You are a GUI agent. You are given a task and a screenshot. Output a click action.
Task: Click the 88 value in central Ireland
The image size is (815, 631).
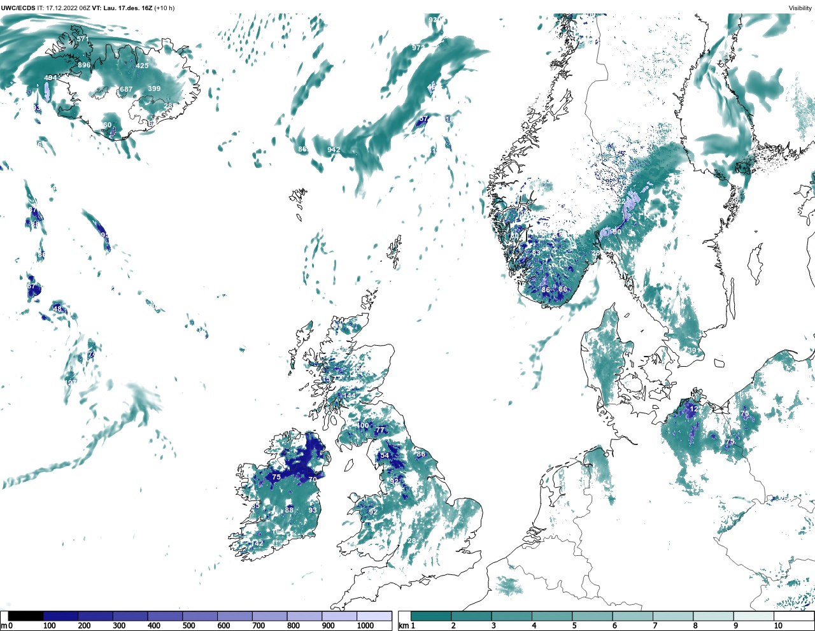289,509
